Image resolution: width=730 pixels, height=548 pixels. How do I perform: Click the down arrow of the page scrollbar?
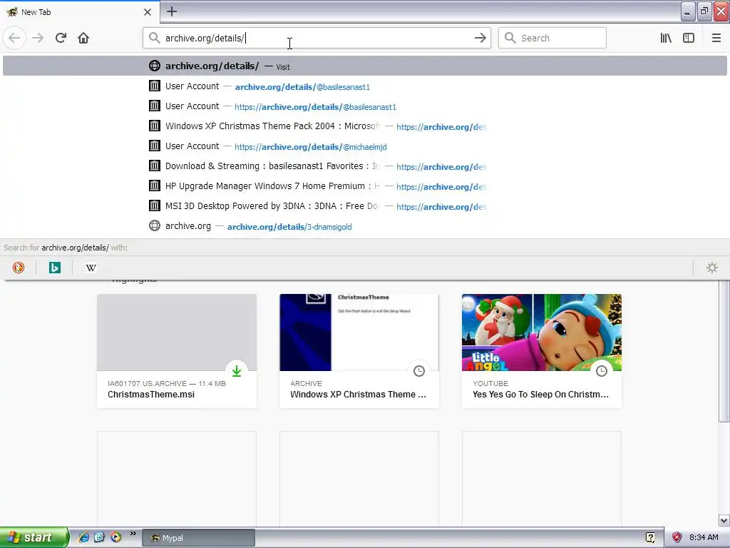[x=724, y=520]
